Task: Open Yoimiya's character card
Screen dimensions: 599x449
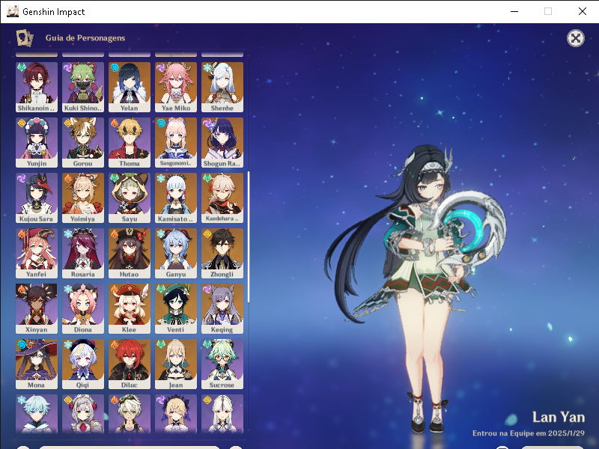Action: click(x=83, y=198)
